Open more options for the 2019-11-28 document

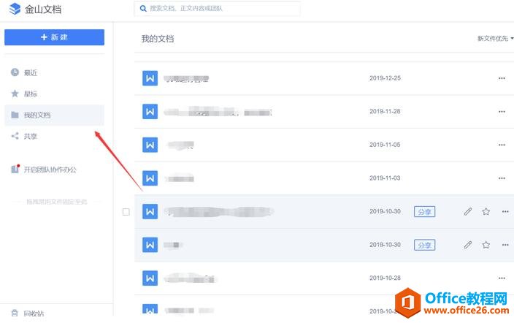click(502, 112)
